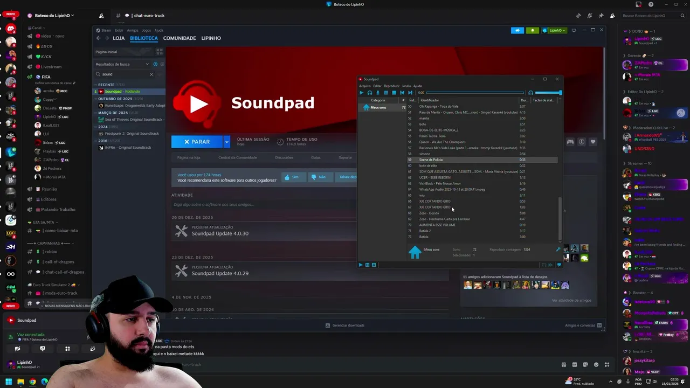The image size is (690, 388).
Task: Open 'Gerenciar downloads' in Steam footer
Action: 345,325
